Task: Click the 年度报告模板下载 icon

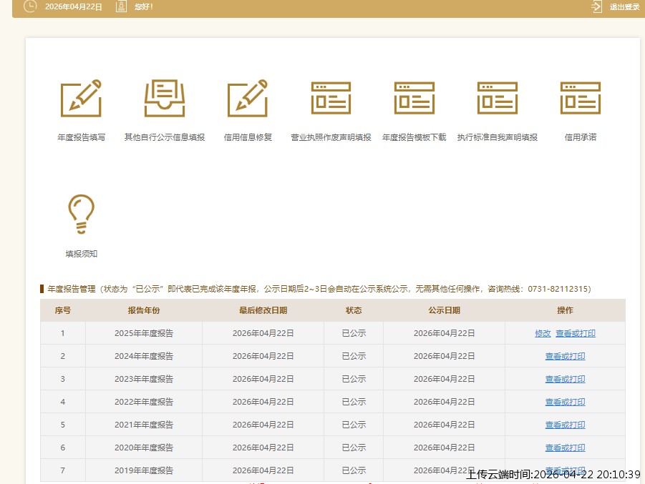Action: (x=414, y=98)
